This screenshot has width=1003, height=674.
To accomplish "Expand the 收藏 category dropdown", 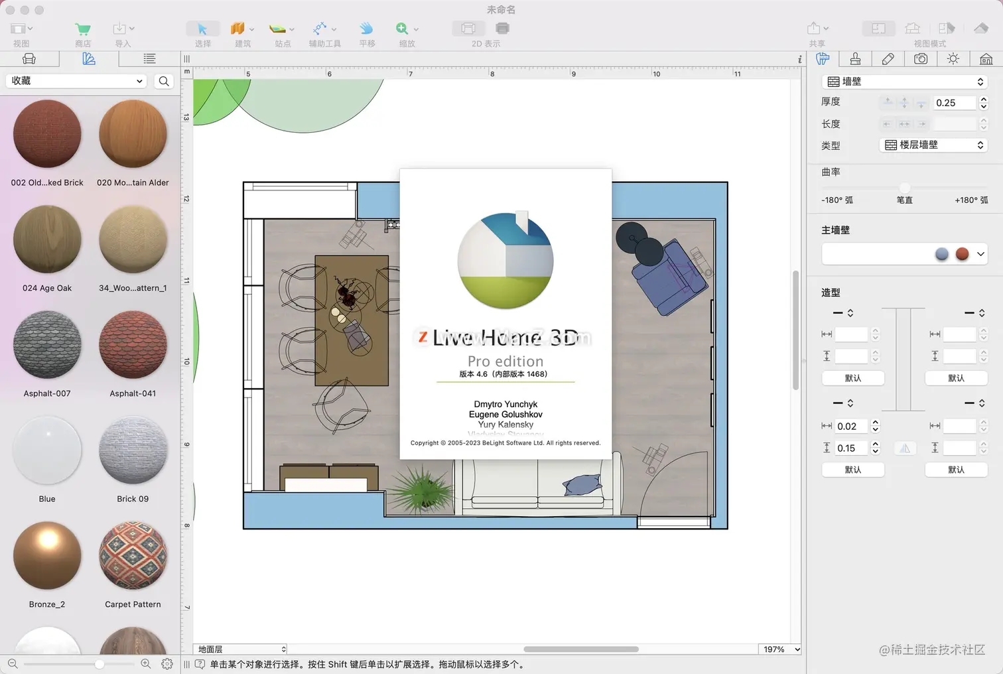I will pyautogui.click(x=76, y=81).
